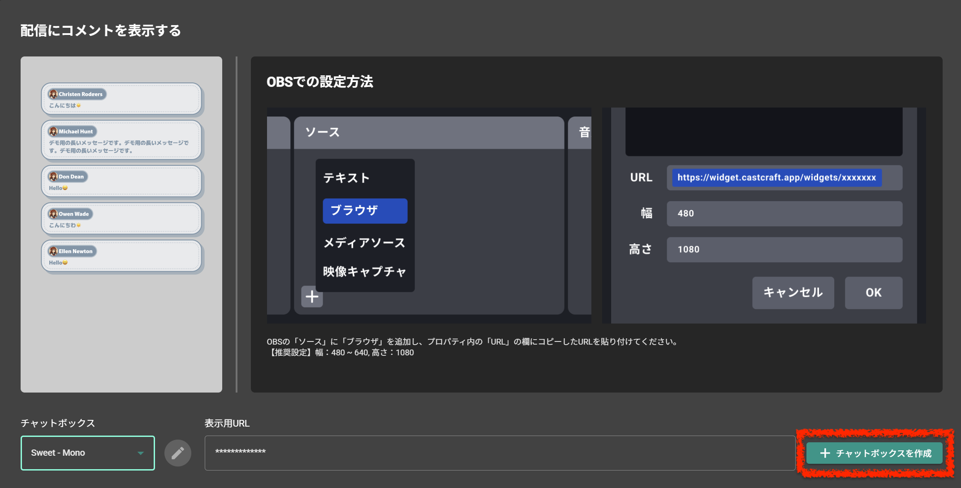Open the Sweet - Mono chat box dropdown
The height and width of the screenshot is (488, 961).
87,453
